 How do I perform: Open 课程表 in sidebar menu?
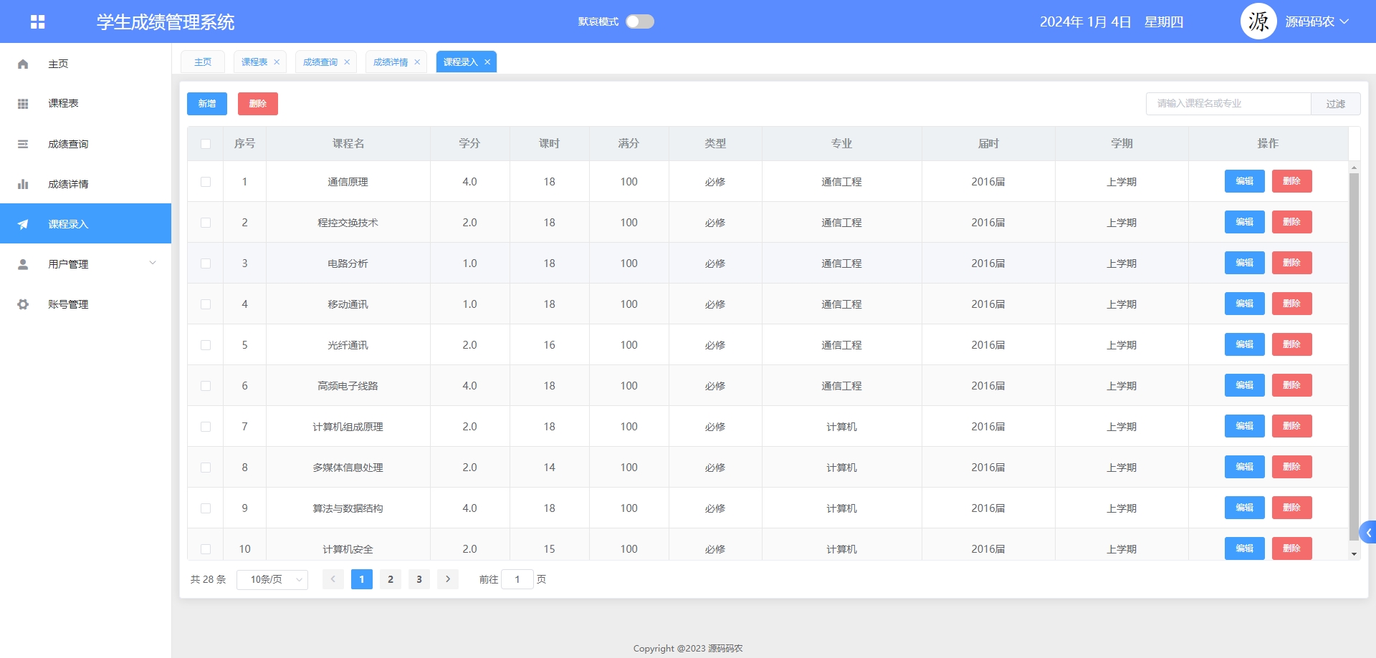tap(86, 104)
